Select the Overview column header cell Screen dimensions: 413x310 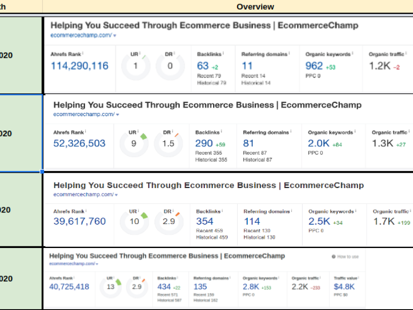(255, 7)
